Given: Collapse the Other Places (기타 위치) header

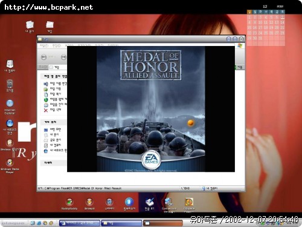Looking at the screenshot, I should coord(54,122).
